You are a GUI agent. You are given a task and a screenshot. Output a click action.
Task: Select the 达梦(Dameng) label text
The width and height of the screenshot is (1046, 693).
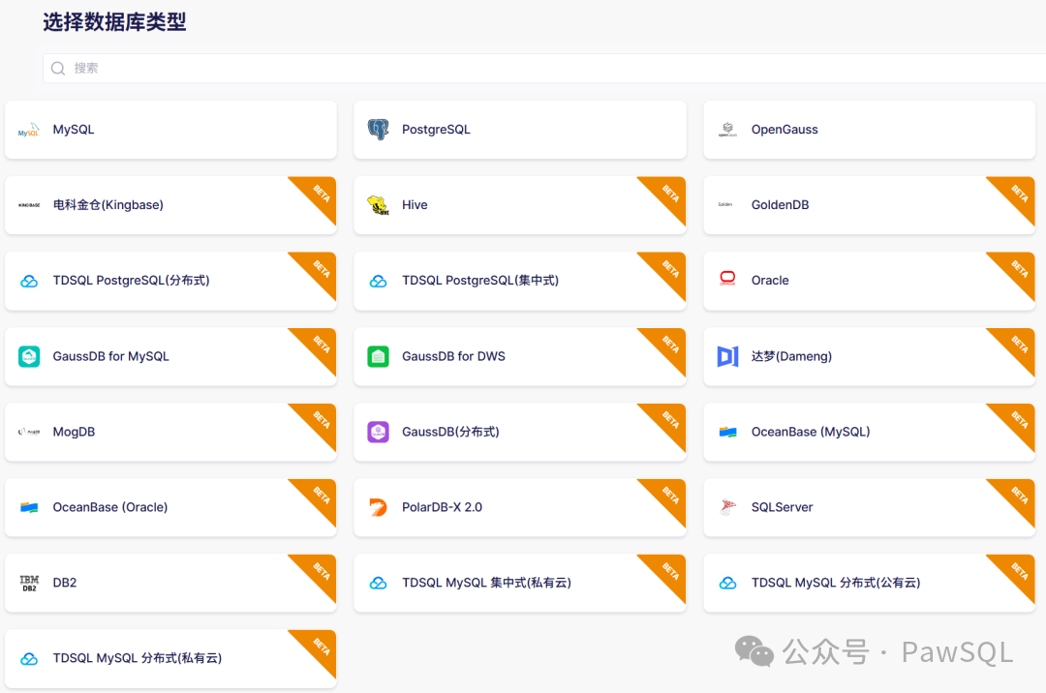[x=791, y=356]
